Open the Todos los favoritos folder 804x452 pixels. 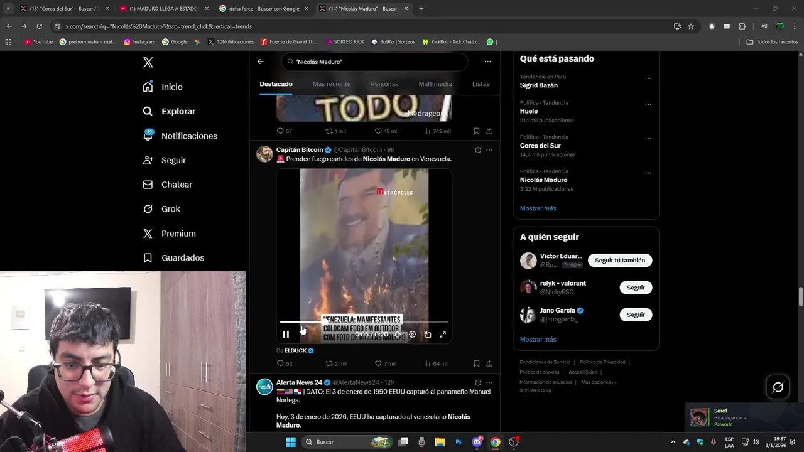772,42
